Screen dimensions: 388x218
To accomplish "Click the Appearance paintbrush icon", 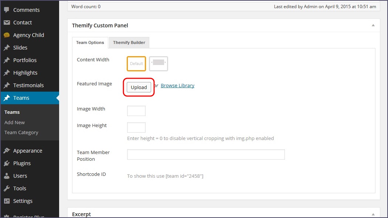I will coord(7,151).
